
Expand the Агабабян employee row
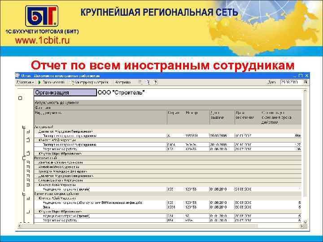[28, 167]
